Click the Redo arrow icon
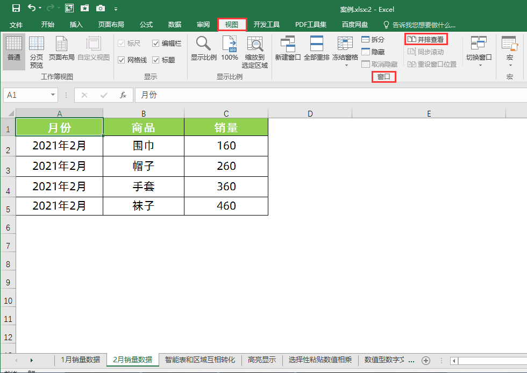The height and width of the screenshot is (373, 527). coord(51,8)
